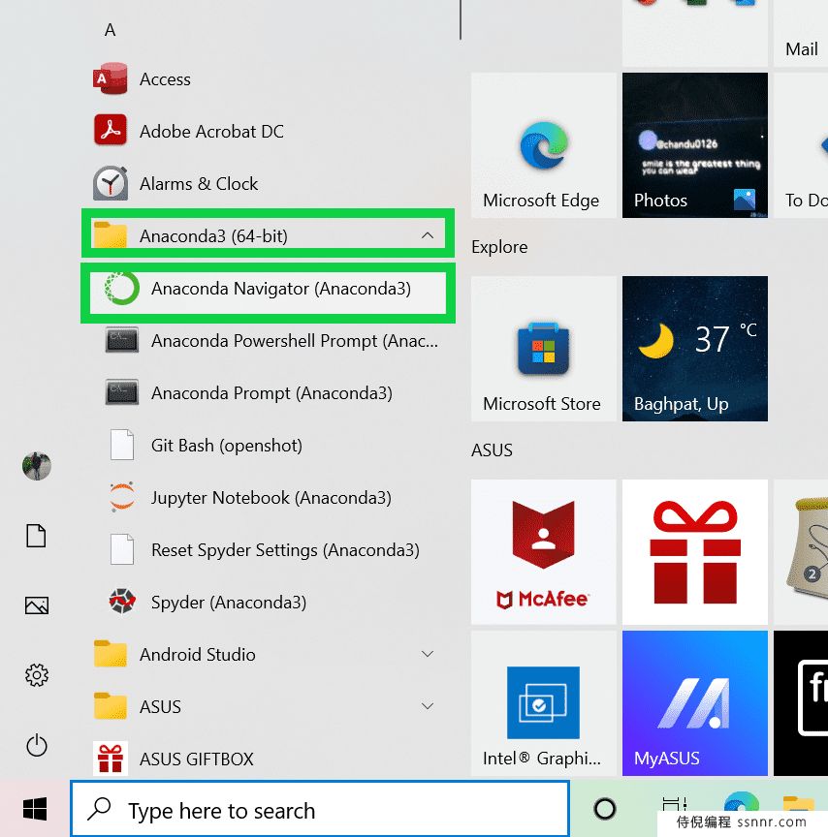The width and height of the screenshot is (828, 837).
Task: Open the Mail tile
Action: (801, 33)
